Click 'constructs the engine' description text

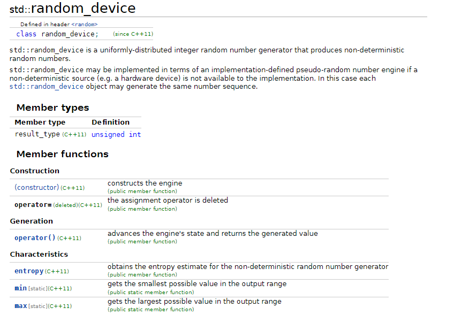click(145, 183)
